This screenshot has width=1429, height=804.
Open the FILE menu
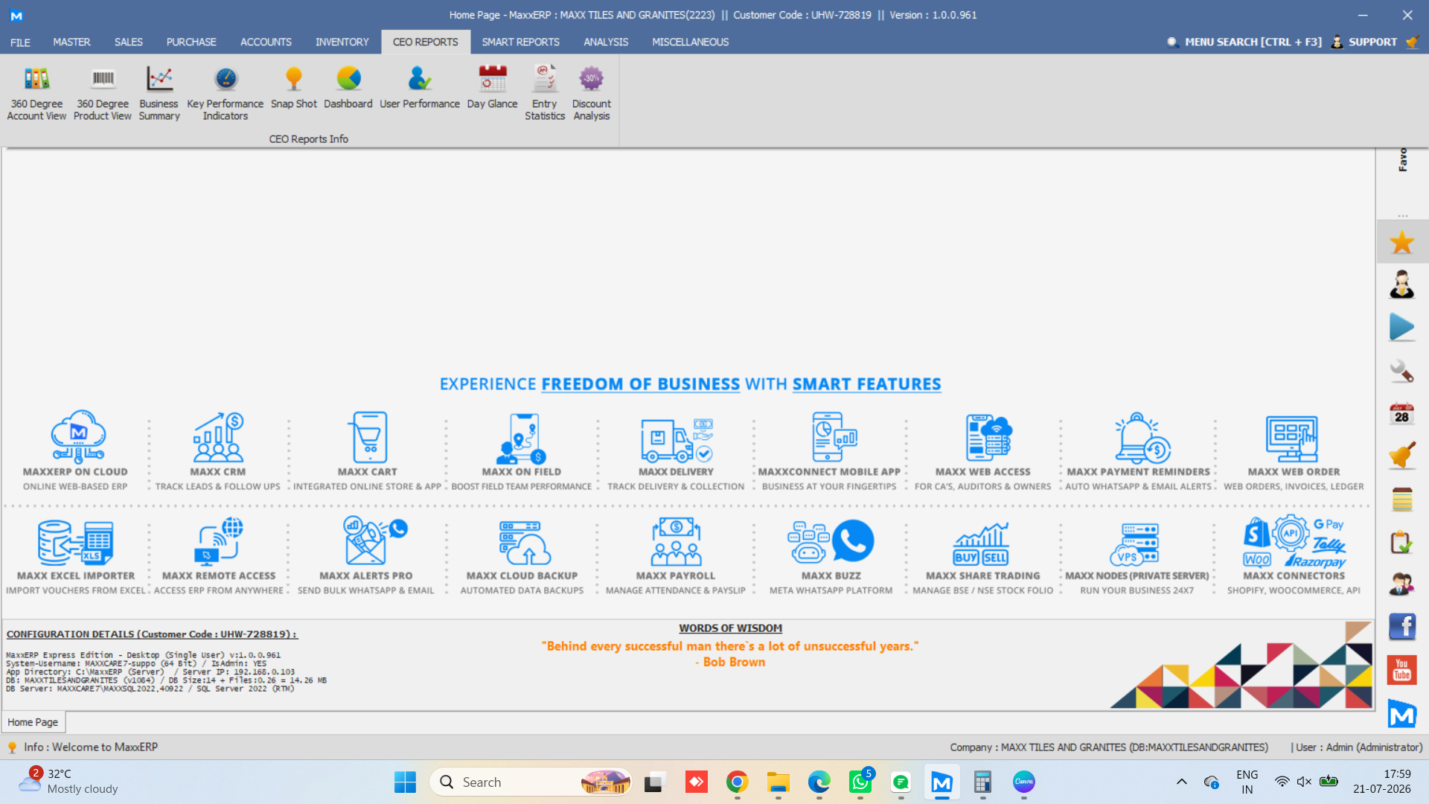pyautogui.click(x=20, y=42)
